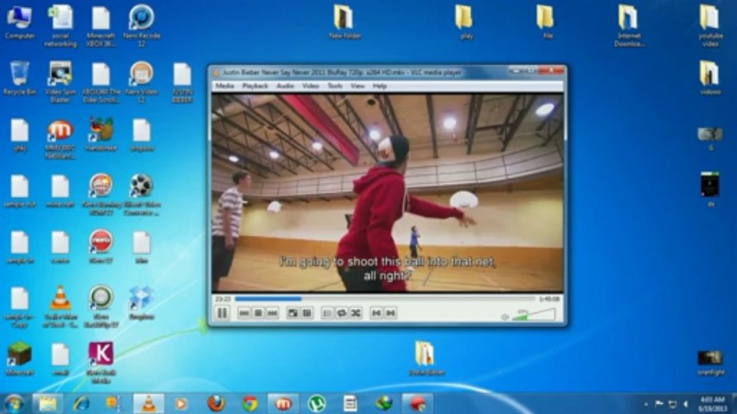Click the system tray volume icon
Image resolution: width=737 pixels, height=414 pixels.
[685, 404]
